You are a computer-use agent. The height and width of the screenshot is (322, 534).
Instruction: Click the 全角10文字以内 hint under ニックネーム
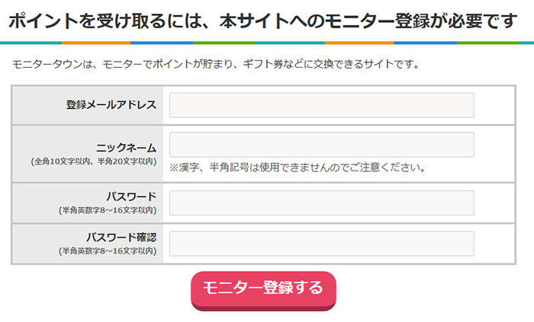(x=93, y=161)
